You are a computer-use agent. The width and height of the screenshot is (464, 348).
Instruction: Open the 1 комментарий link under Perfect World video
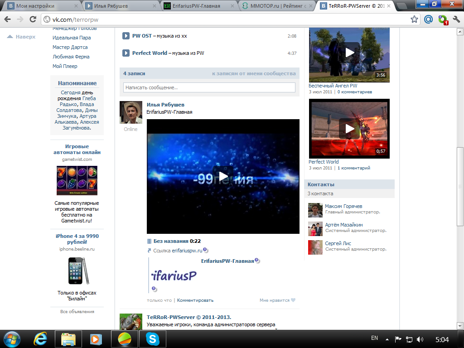[354, 168]
